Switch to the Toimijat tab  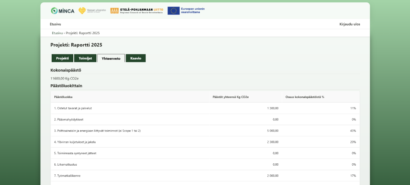pos(85,58)
